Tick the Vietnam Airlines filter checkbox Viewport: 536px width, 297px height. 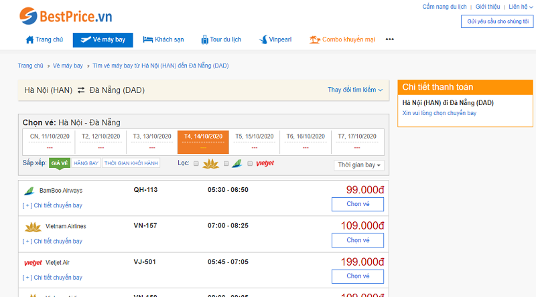(x=196, y=163)
